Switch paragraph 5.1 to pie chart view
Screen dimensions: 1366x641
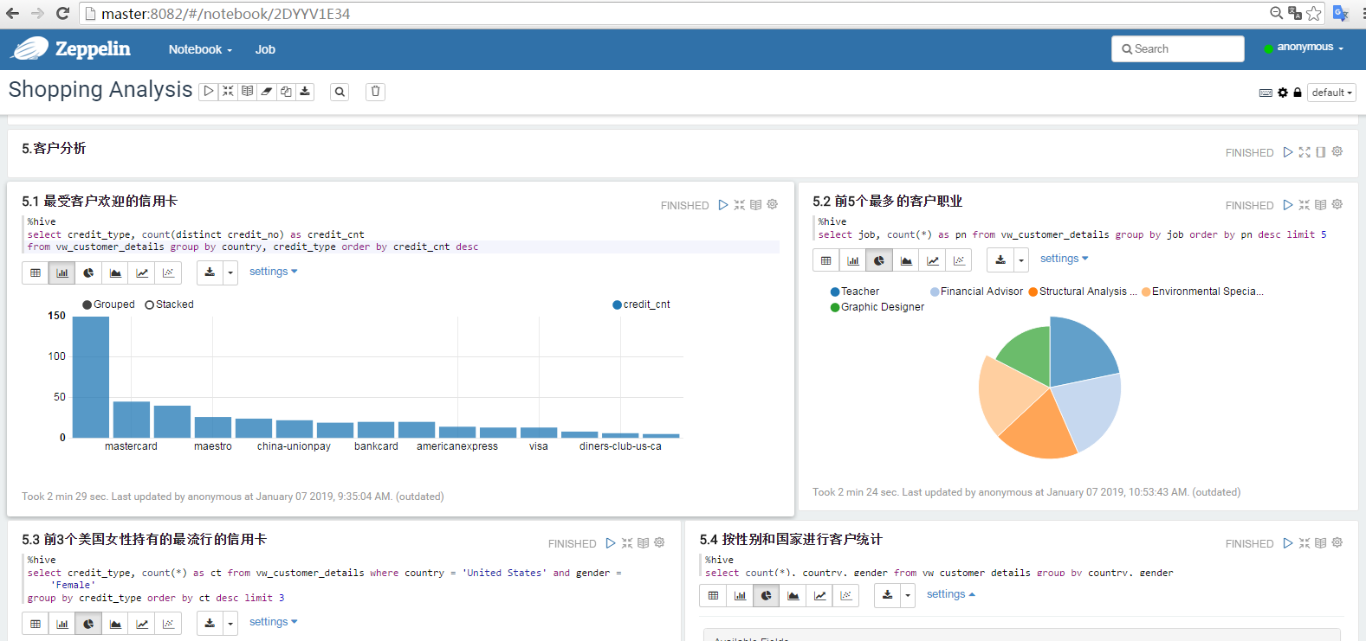tap(88, 272)
